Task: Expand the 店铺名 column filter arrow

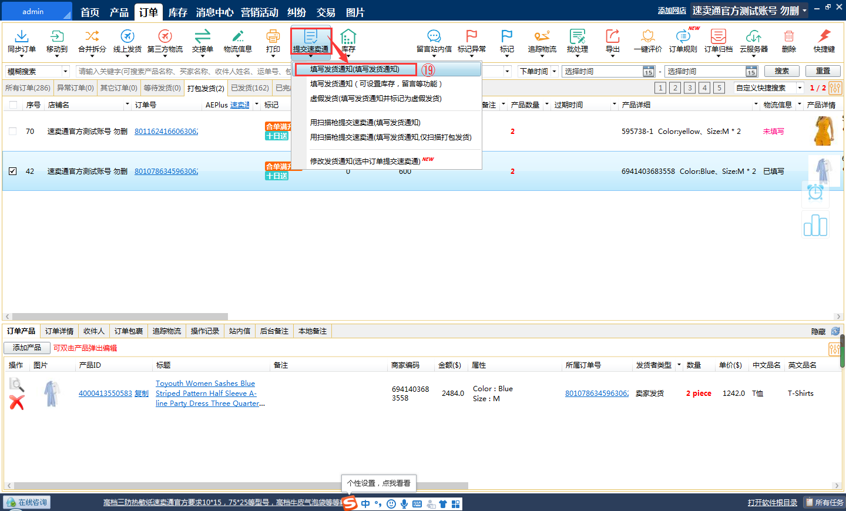Action: coord(127,105)
